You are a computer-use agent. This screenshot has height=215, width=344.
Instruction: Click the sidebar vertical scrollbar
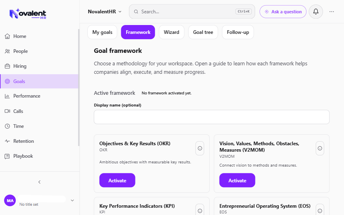(x=79, y=88)
